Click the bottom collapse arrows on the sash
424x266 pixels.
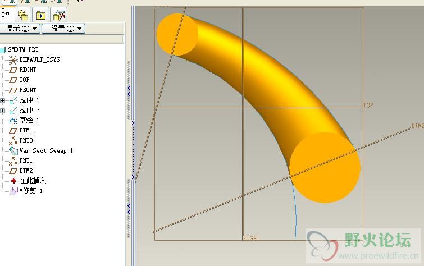point(129,209)
